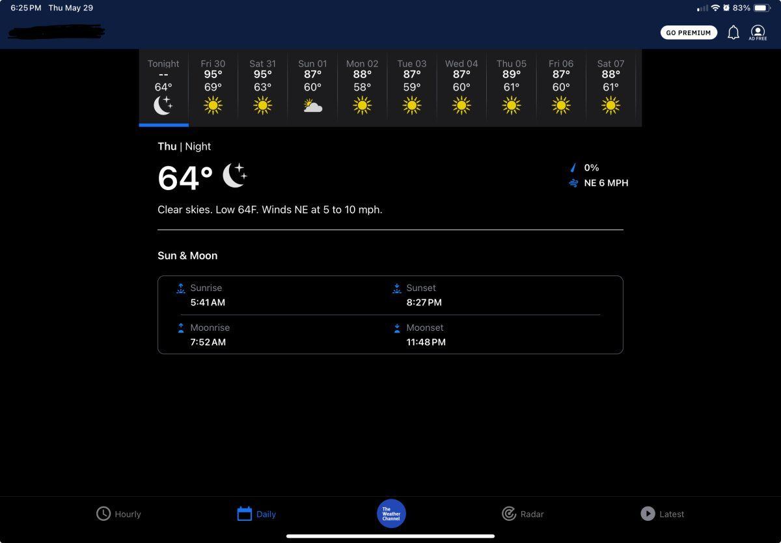The height and width of the screenshot is (543, 781).
Task: Tap the wind speed icon
Action: pos(573,184)
